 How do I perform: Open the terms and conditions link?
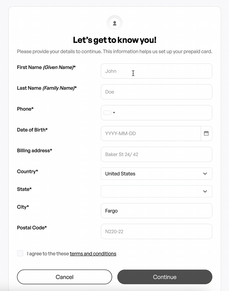(93, 253)
